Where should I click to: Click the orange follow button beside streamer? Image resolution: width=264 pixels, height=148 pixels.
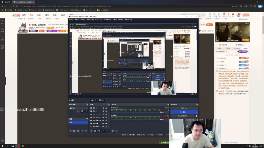point(210,25)
